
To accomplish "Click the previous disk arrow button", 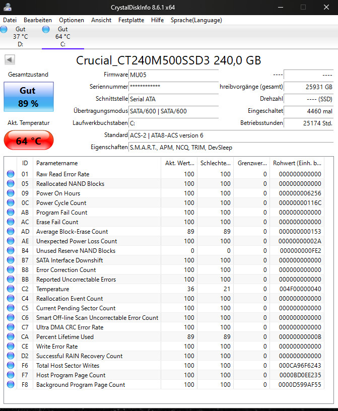I will pos(10,60).
